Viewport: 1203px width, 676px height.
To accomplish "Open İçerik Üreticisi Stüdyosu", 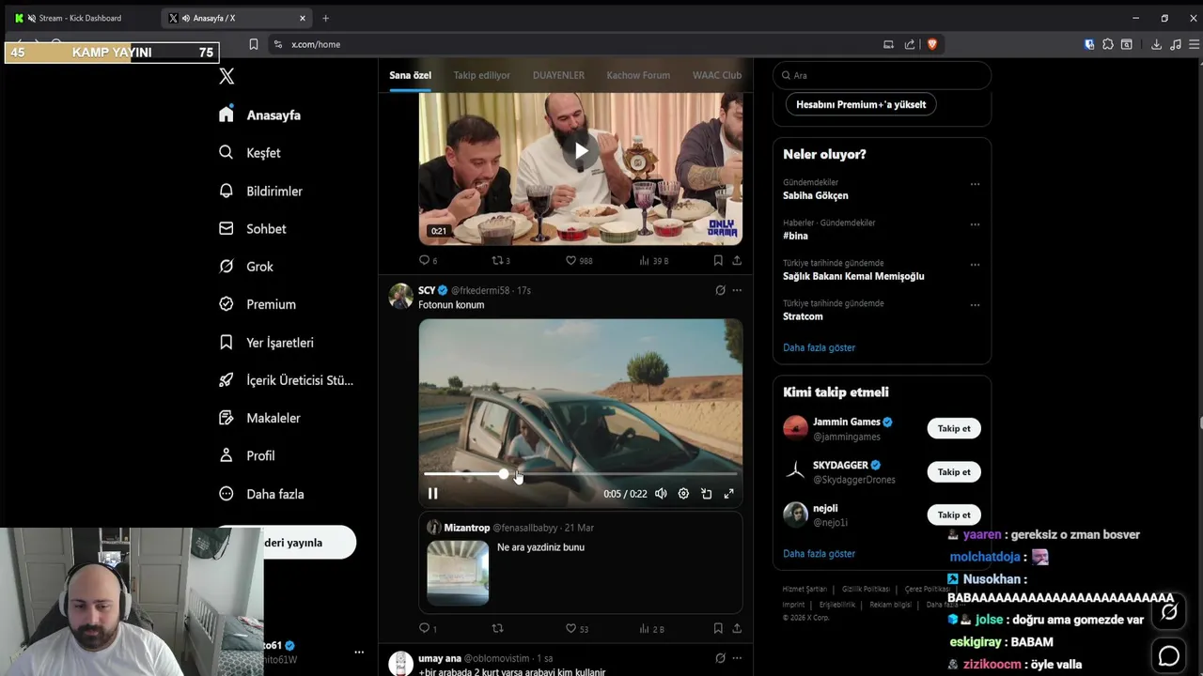I will click(286, 380).
